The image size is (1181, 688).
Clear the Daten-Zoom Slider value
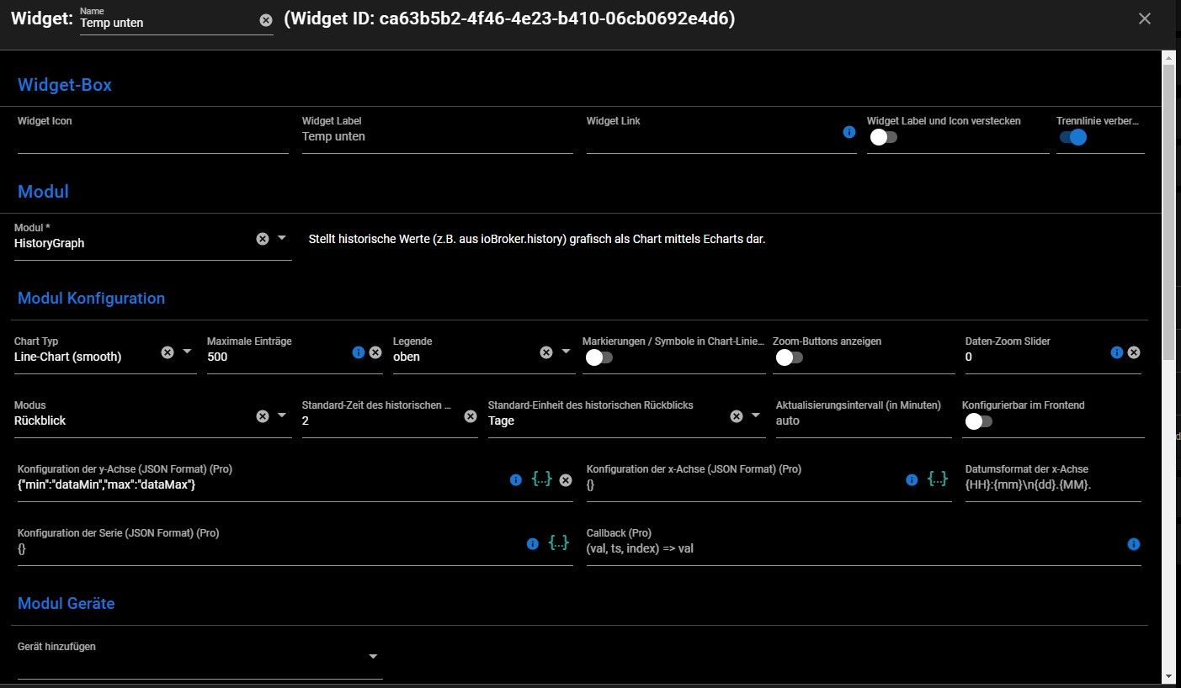[1134, 352]
